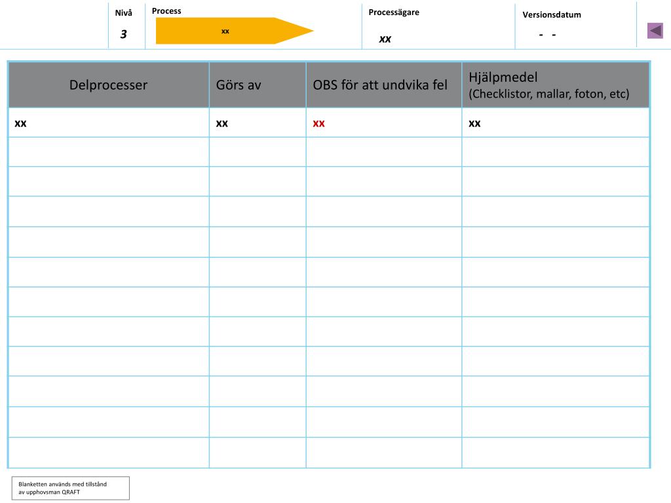Select the xx under Görs av column
The image size is (671, 503).
pyautogui.click(x=221, y=124)
